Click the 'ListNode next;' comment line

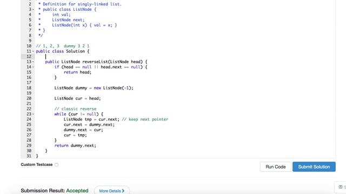[68, 20]
